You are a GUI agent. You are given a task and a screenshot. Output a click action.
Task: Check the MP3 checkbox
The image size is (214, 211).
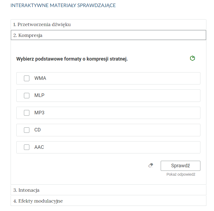27,113
